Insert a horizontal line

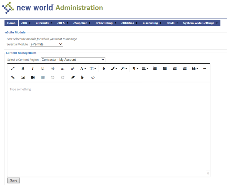[205, 69]
